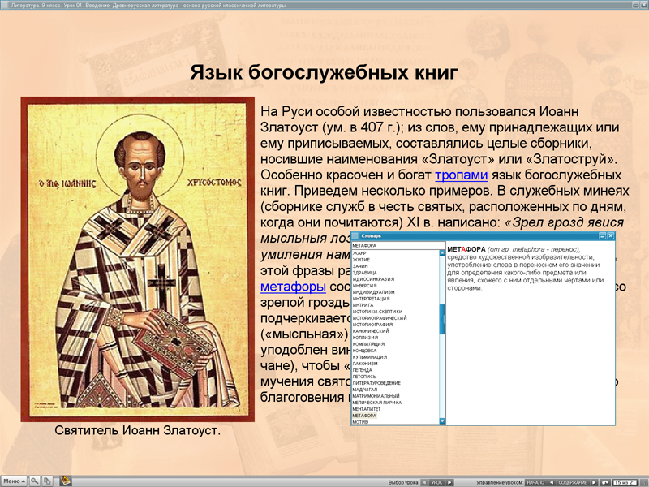Click the copy pages icon on bottom toolbar

click(x=48, y=480)
